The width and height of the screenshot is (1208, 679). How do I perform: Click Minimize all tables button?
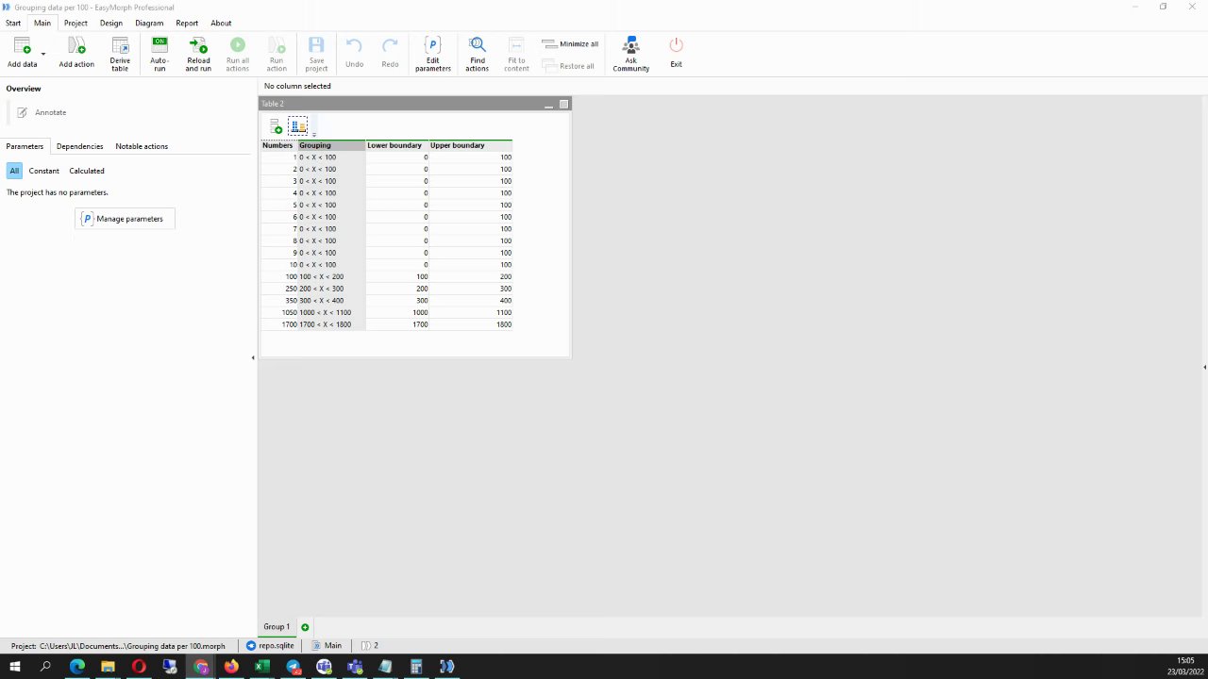coord(570,43)
